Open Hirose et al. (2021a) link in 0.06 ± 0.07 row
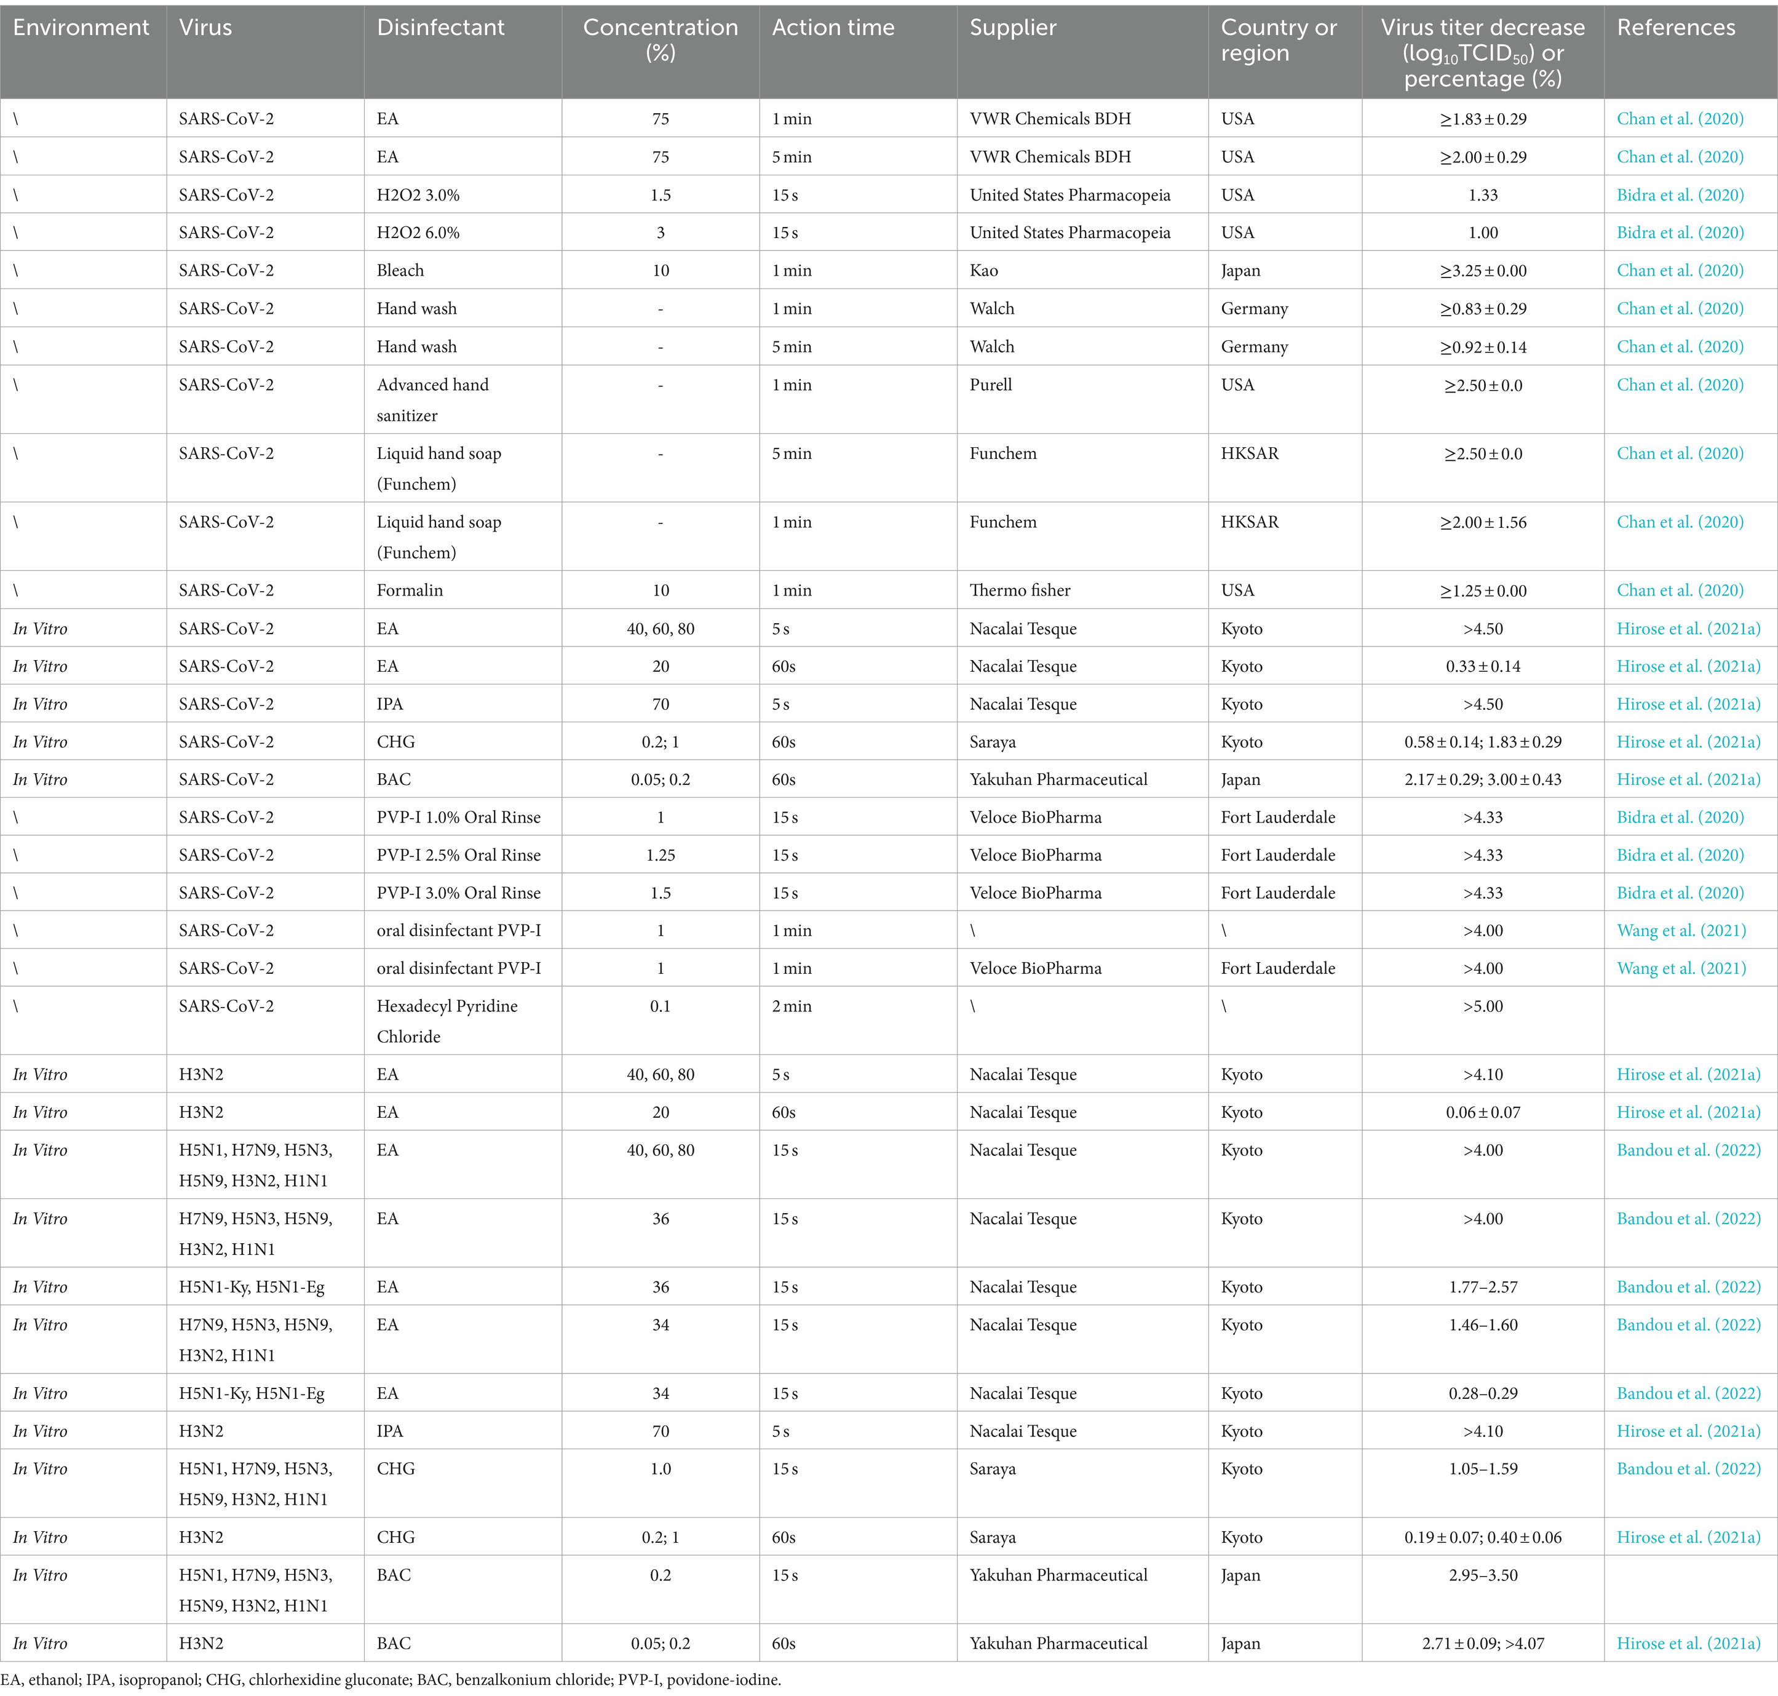 (x=1688, y=1113)
